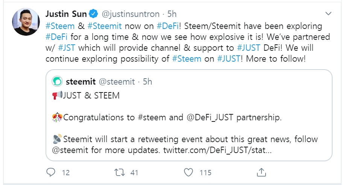Click the retweet arrows icon
Viewport: 348px width, 185px height.
coord(119,173)
